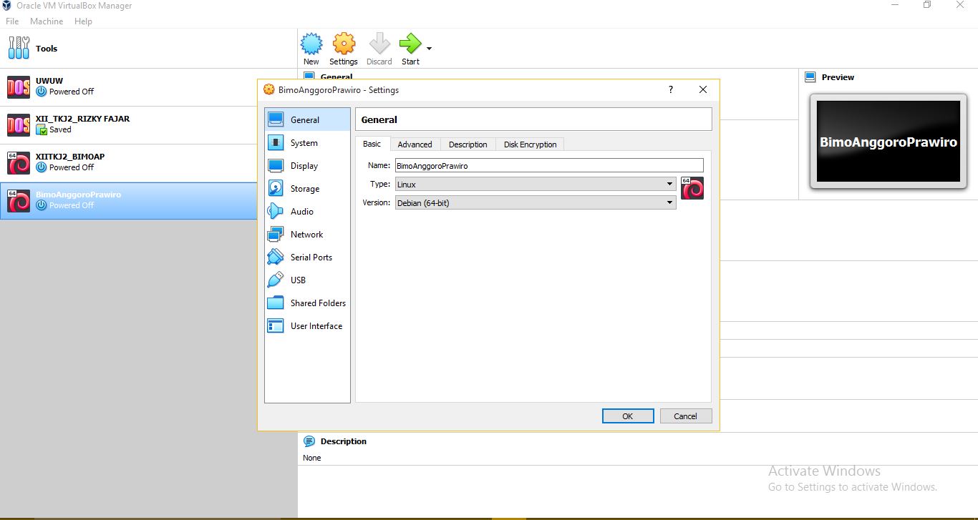The image size is (978, 520).
Task: Click the BimoAnggoroPrawiro Debian list icon
Action: click(19, 201)
